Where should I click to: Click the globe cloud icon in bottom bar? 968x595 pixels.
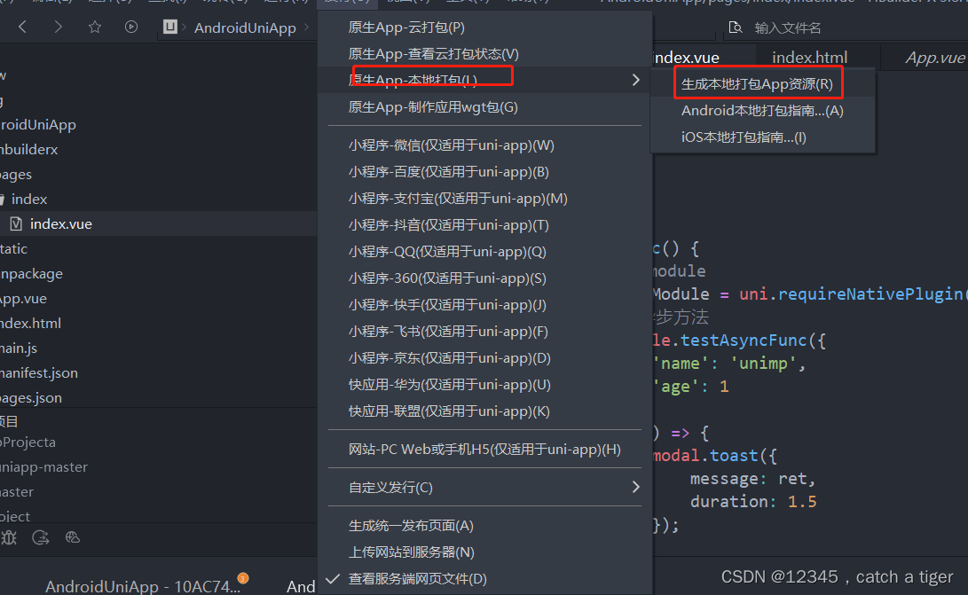(72, 537)
